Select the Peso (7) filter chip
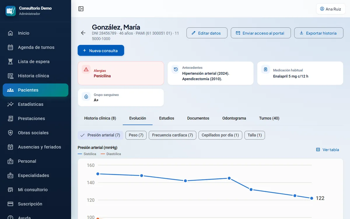 tap(136, 135)
